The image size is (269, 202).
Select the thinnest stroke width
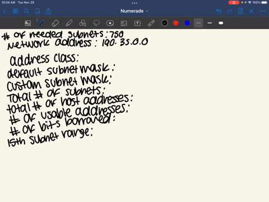(198, 23)
